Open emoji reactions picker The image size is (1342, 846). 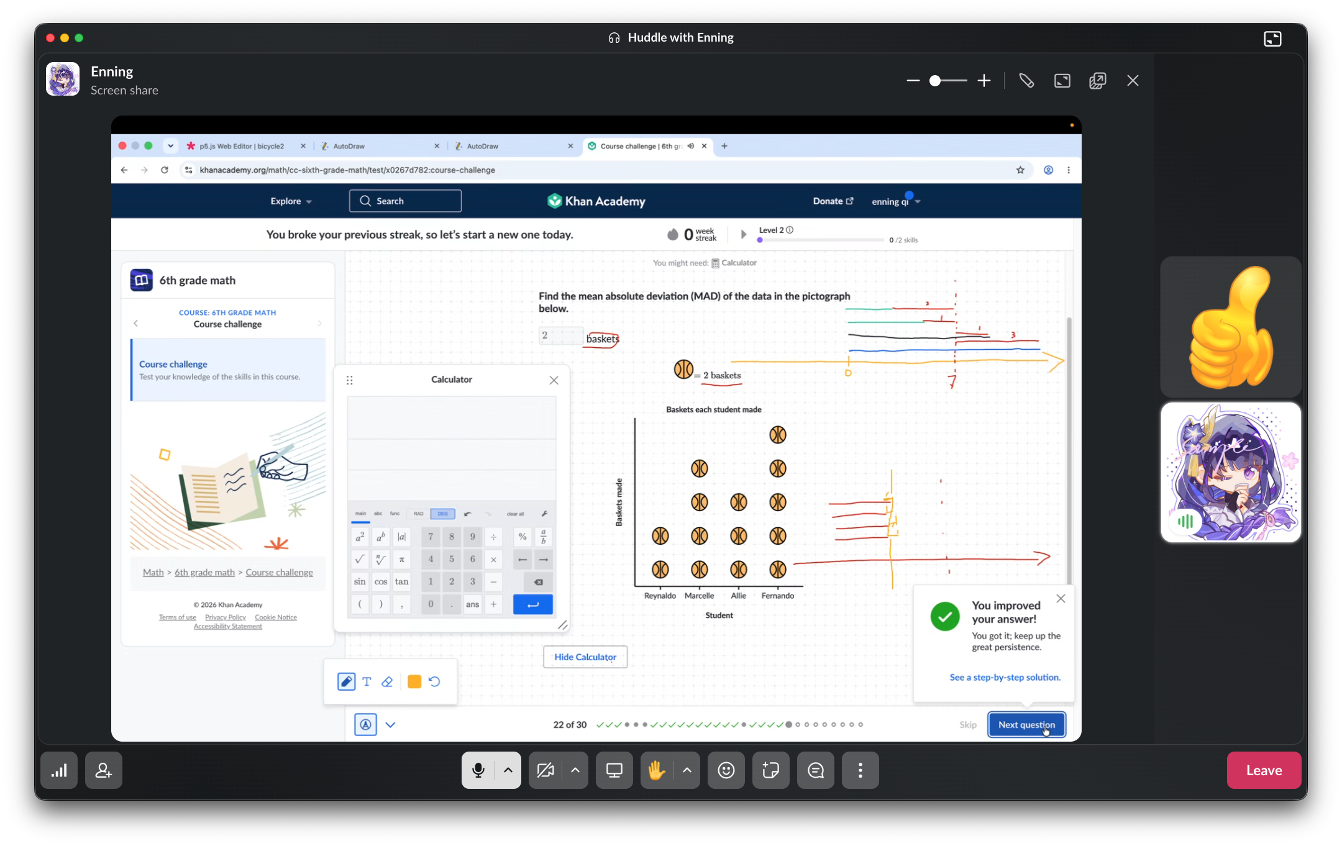click(x=726, y=770)
